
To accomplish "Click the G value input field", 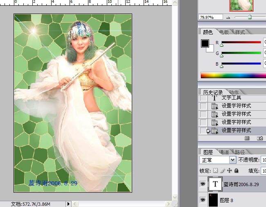I will tap(264, 53).
